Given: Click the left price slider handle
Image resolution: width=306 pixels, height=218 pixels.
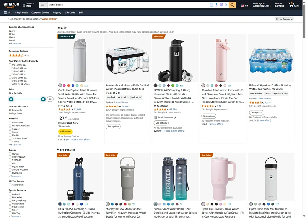Looking at the screenshot, I should 11,99.
